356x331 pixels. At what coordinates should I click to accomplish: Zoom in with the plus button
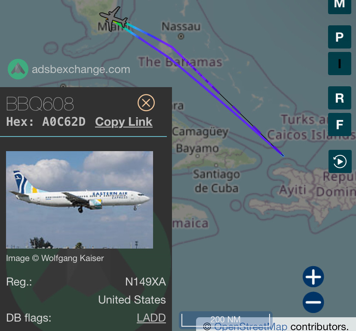coord(313,276)
